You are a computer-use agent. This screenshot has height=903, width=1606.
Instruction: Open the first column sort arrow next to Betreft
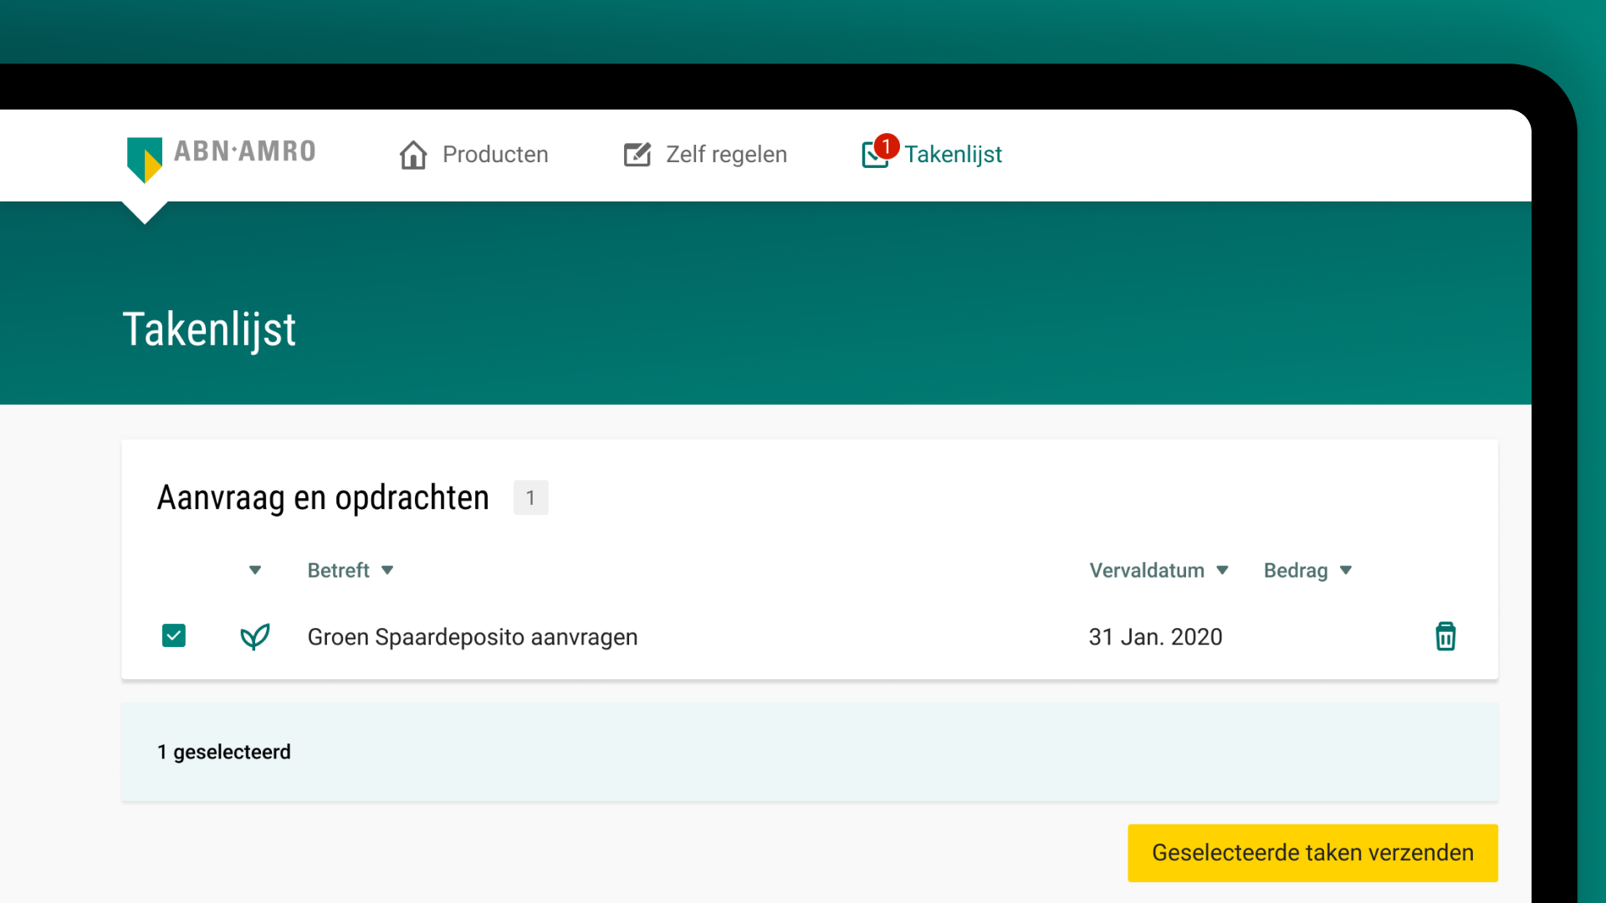point(255,570)
